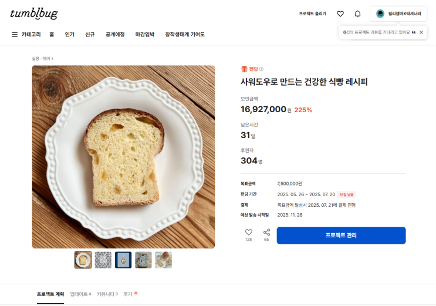Click the share icon
Screen dimensions: 436x306
pos(266,233)
